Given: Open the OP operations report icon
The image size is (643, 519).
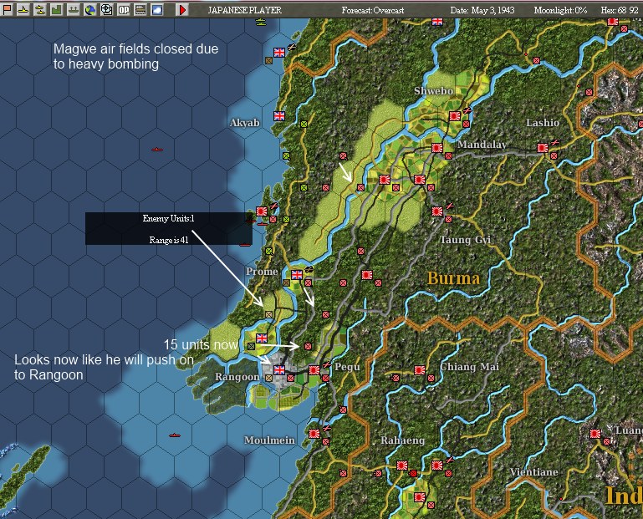Looking at the screenshot, I should tap(124, 9).
